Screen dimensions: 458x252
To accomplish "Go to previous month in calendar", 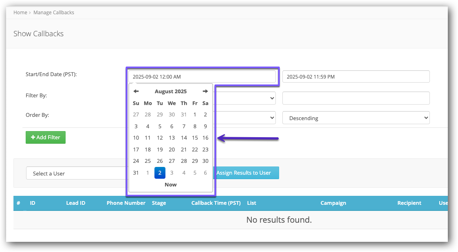I will [x=136, y=91].
